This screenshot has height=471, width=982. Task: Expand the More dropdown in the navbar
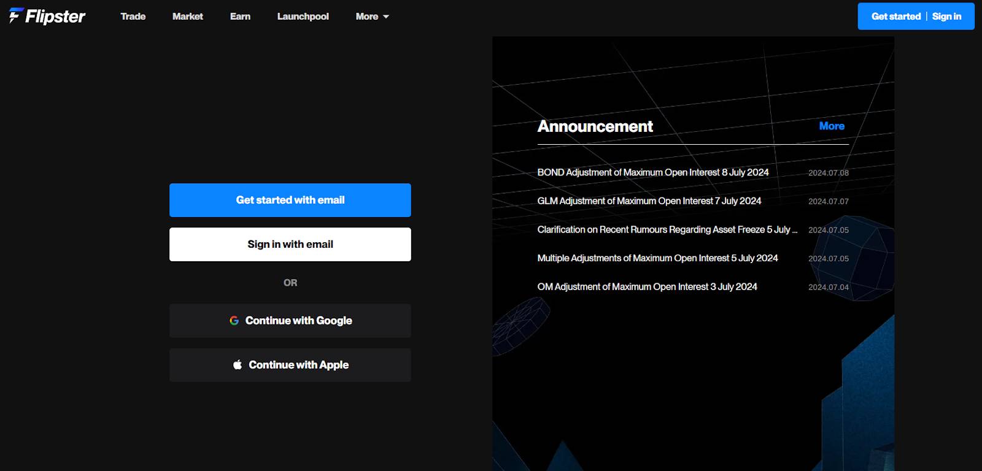coord(373,17)
